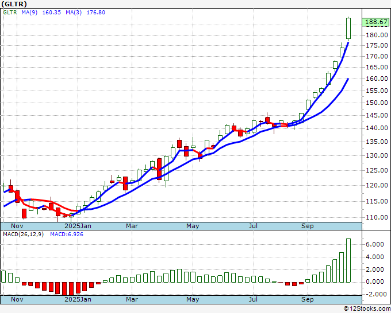Click the Mar label on price chart axis

tap(132, 226)
